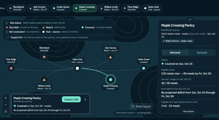Click the Maple Crossing Pantry card title

pos(27,98)
